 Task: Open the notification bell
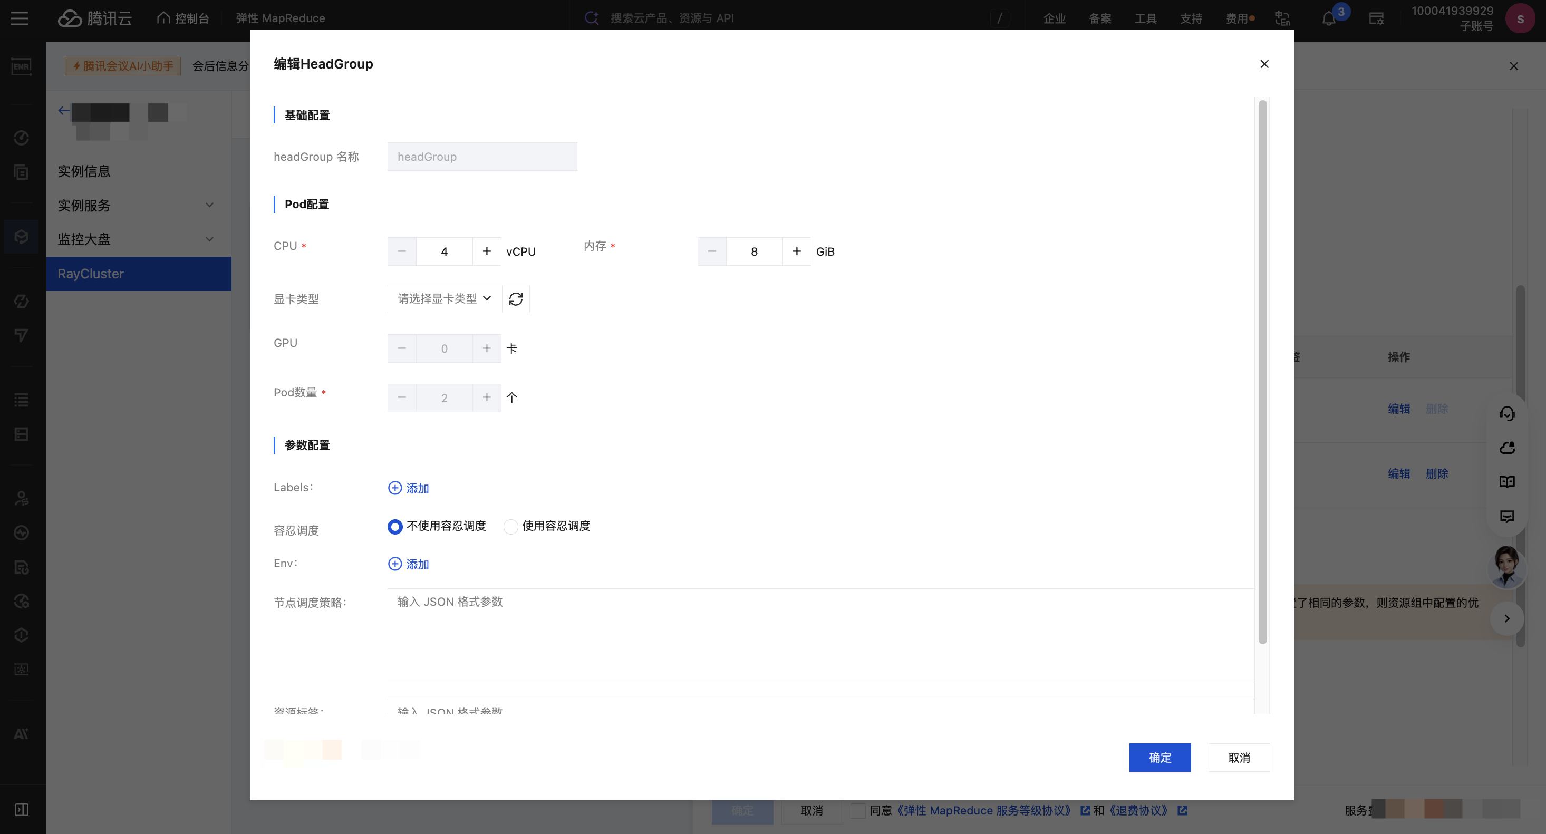[x=1329, y=18]
